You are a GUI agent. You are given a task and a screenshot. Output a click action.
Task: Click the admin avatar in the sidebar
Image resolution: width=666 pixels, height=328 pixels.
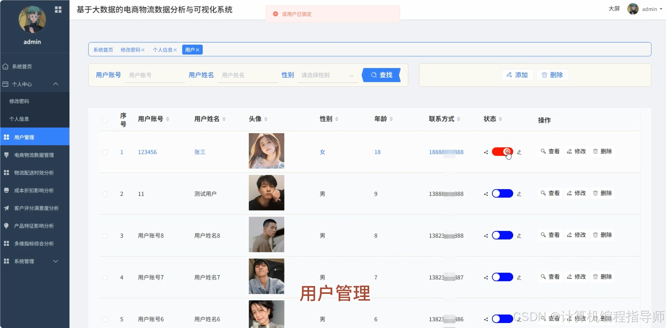pos(32,20)
